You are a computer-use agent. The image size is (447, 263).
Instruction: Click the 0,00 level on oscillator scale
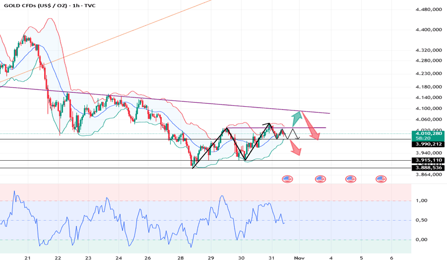(x=422, y=240)
